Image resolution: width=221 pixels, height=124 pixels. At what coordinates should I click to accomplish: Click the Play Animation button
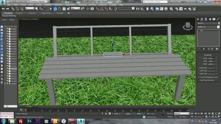(199, 113)
